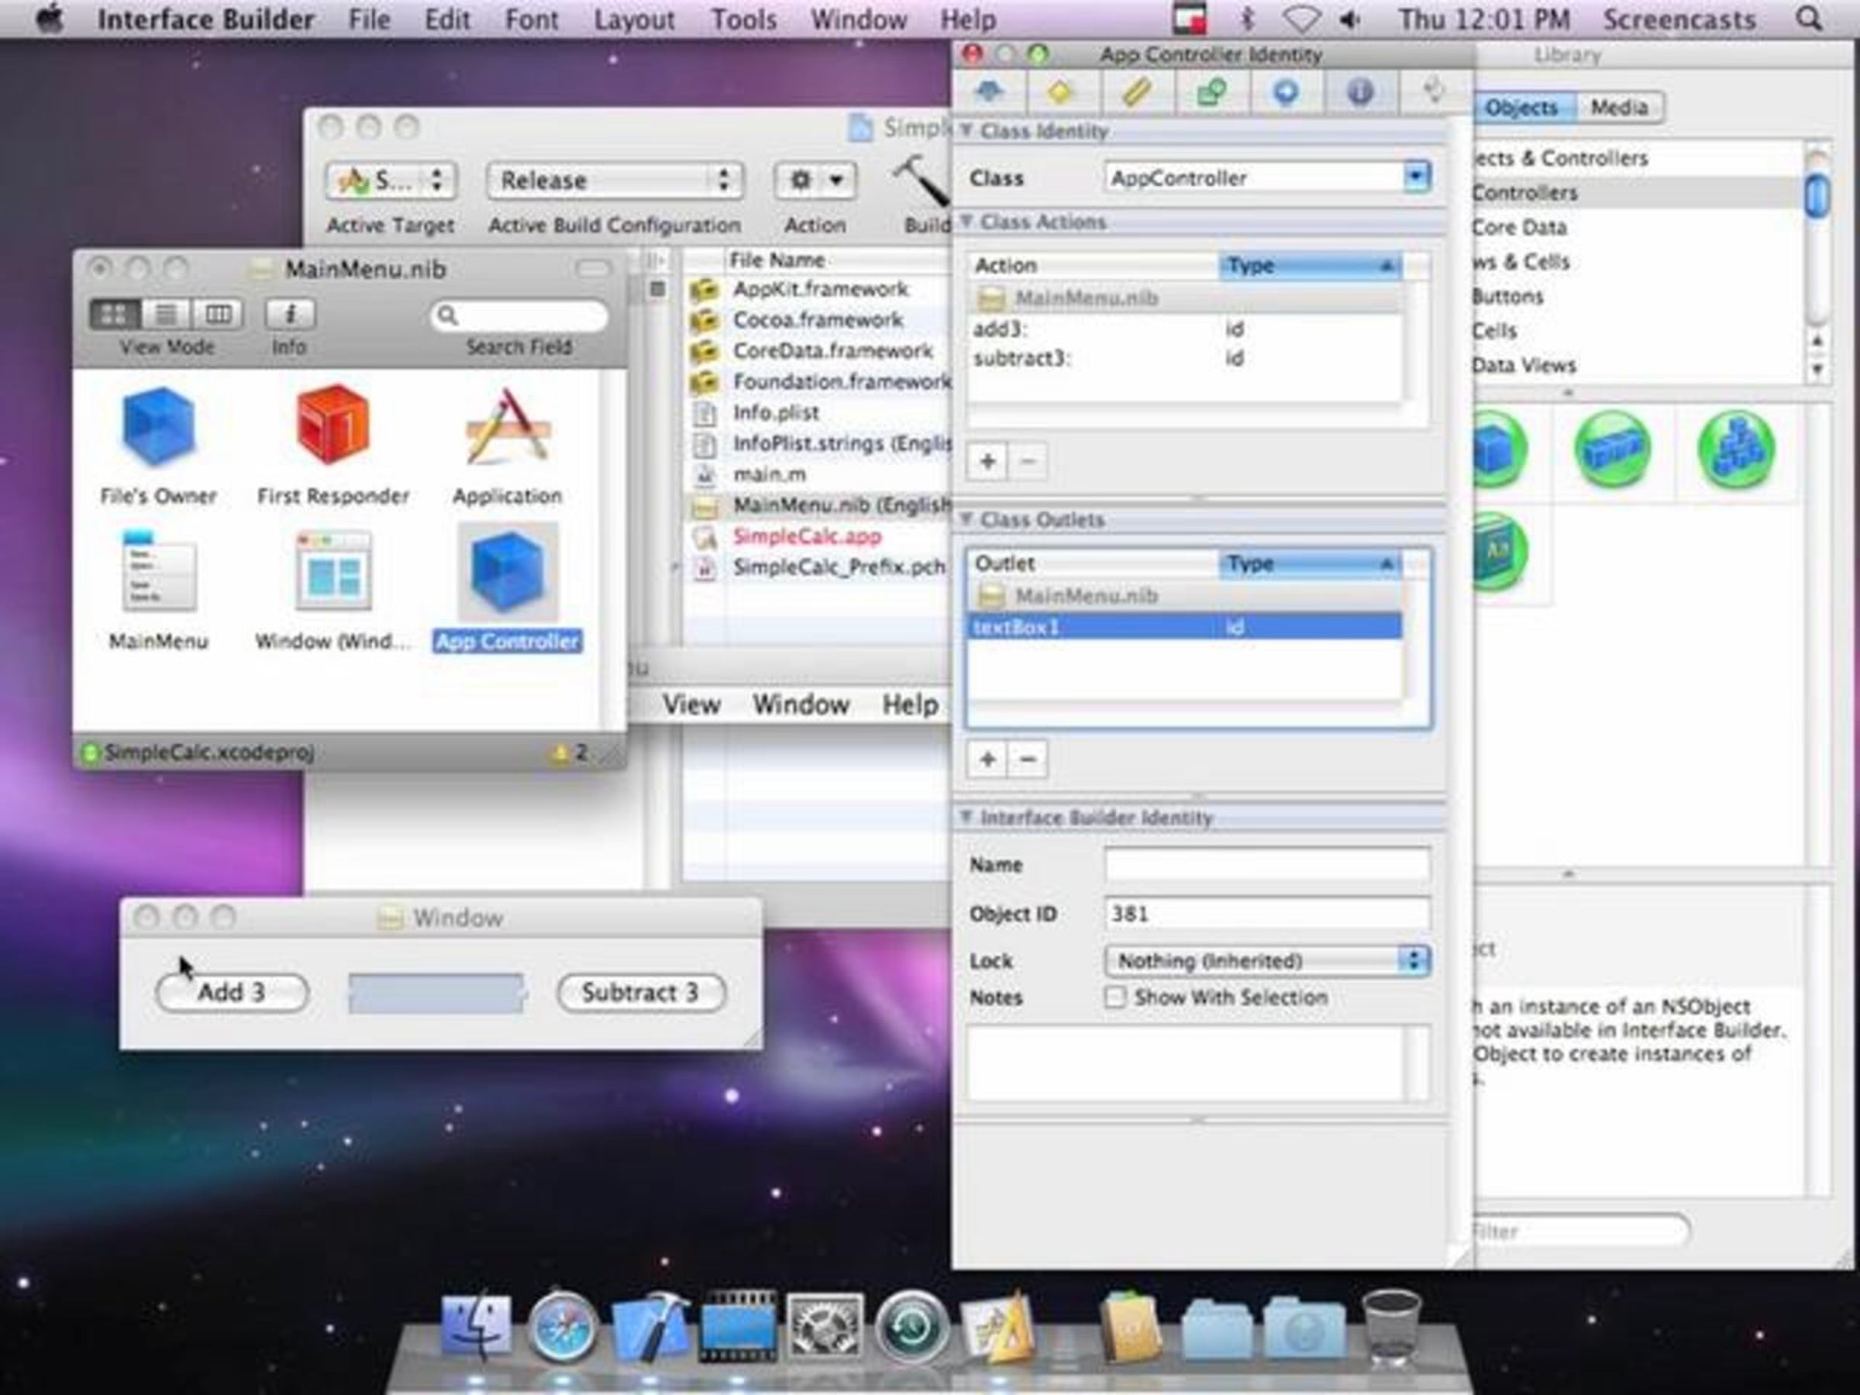Select the App Controller blue cube icon
The width and height of the screenshot is (1860, 1395).
[507, 571]
